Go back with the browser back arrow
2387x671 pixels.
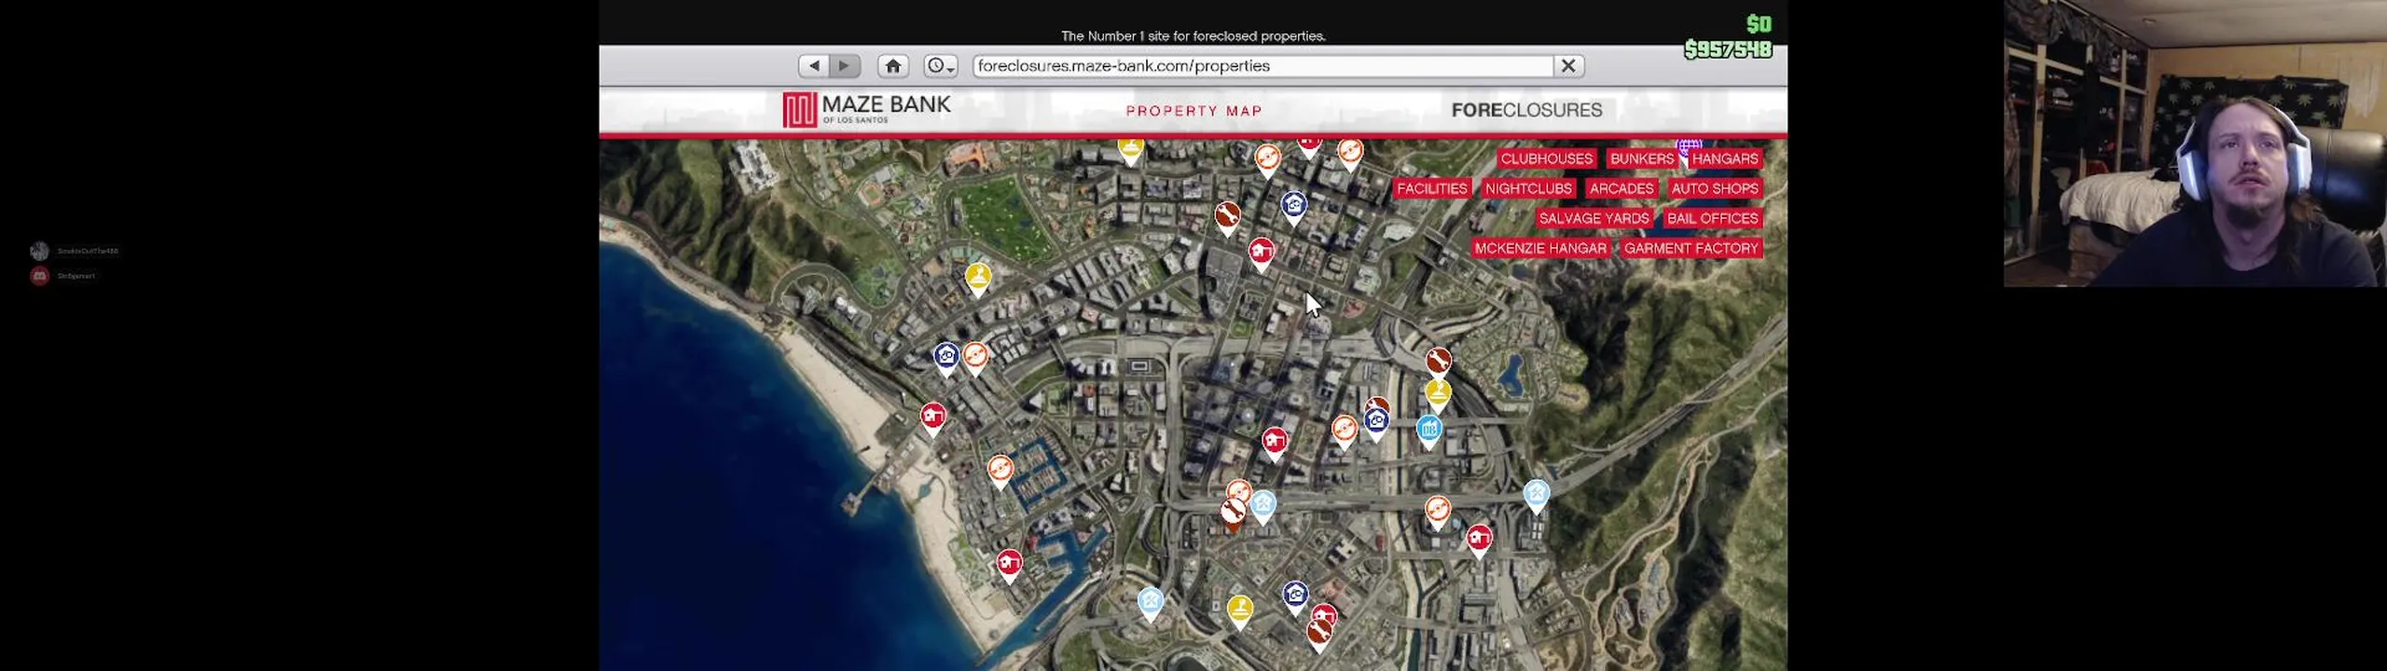(x=814, y=66)
